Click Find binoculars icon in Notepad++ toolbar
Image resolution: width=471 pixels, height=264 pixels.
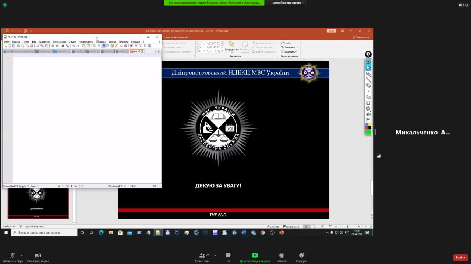click(x=63, y=46)
